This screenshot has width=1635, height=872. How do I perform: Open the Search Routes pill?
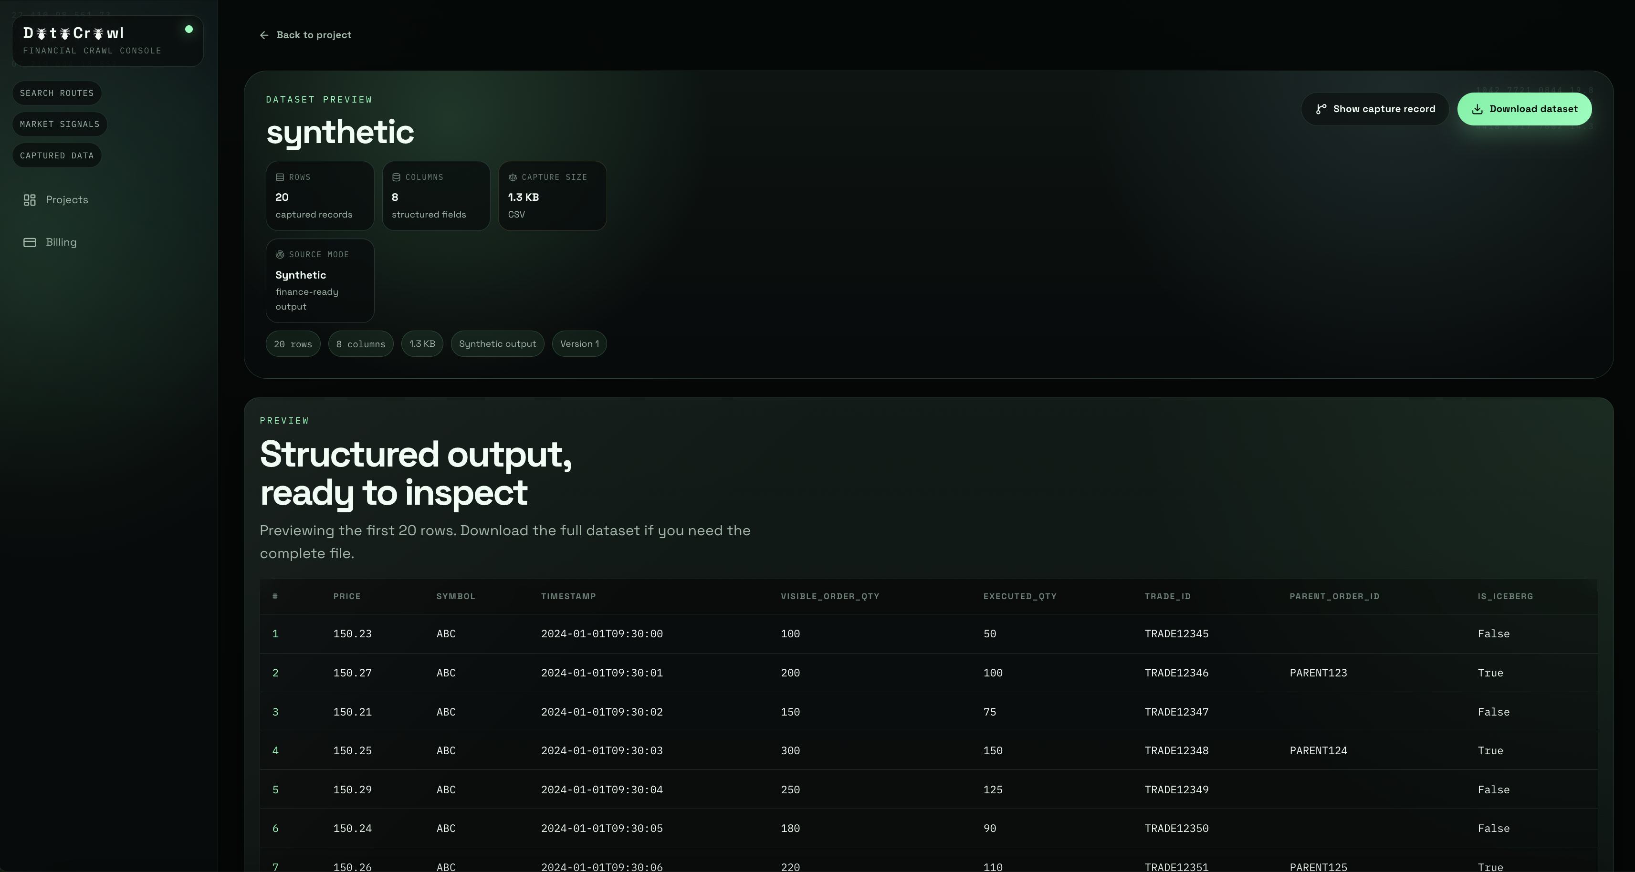pyautogui.click(x=56, y=93)
